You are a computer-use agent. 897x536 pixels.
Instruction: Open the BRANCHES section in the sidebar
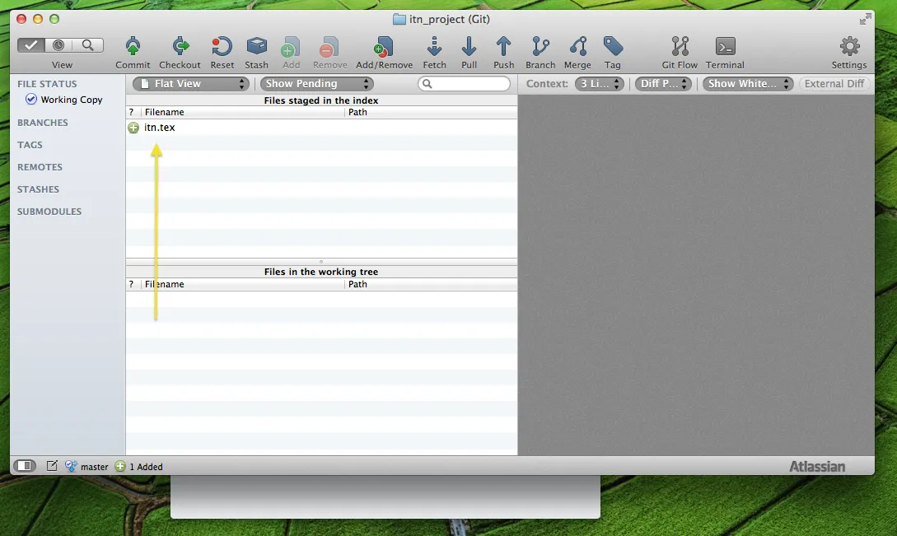(x=43, y=123)
